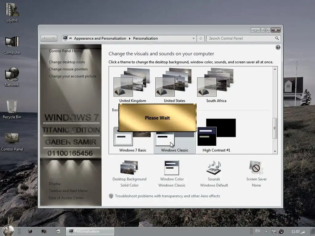Open Change desktop icons link

pyautogui.click(x=67, y=62)
